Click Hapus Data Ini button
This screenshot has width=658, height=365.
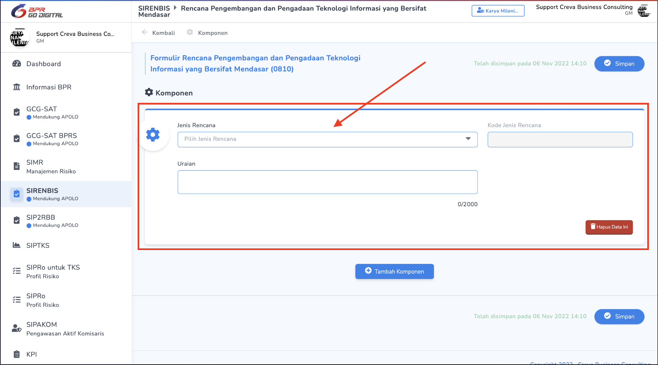609,227
